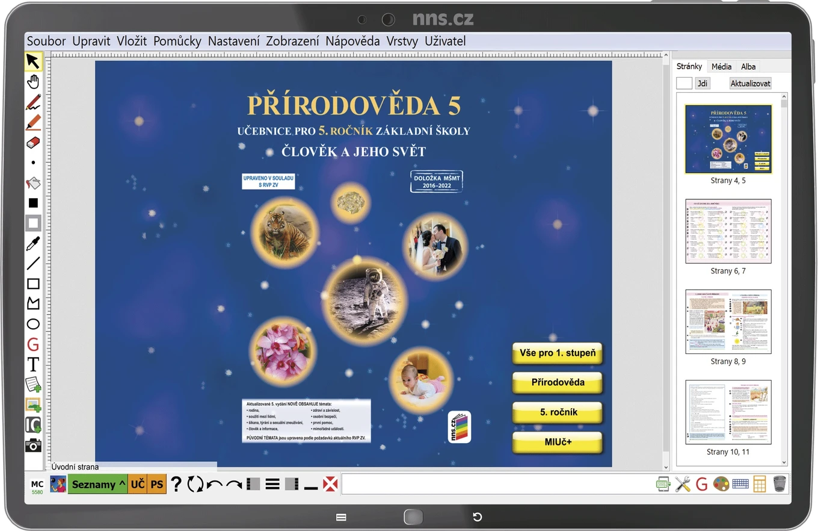Open the Pomůcky menu
818x531 pixels.
click(177, 41)
